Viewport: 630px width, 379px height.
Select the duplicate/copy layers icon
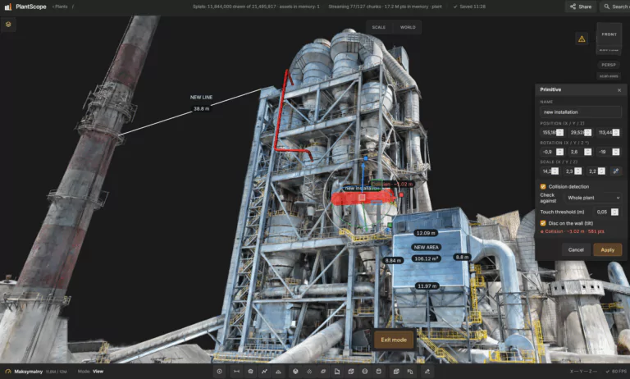pos(410,372)
